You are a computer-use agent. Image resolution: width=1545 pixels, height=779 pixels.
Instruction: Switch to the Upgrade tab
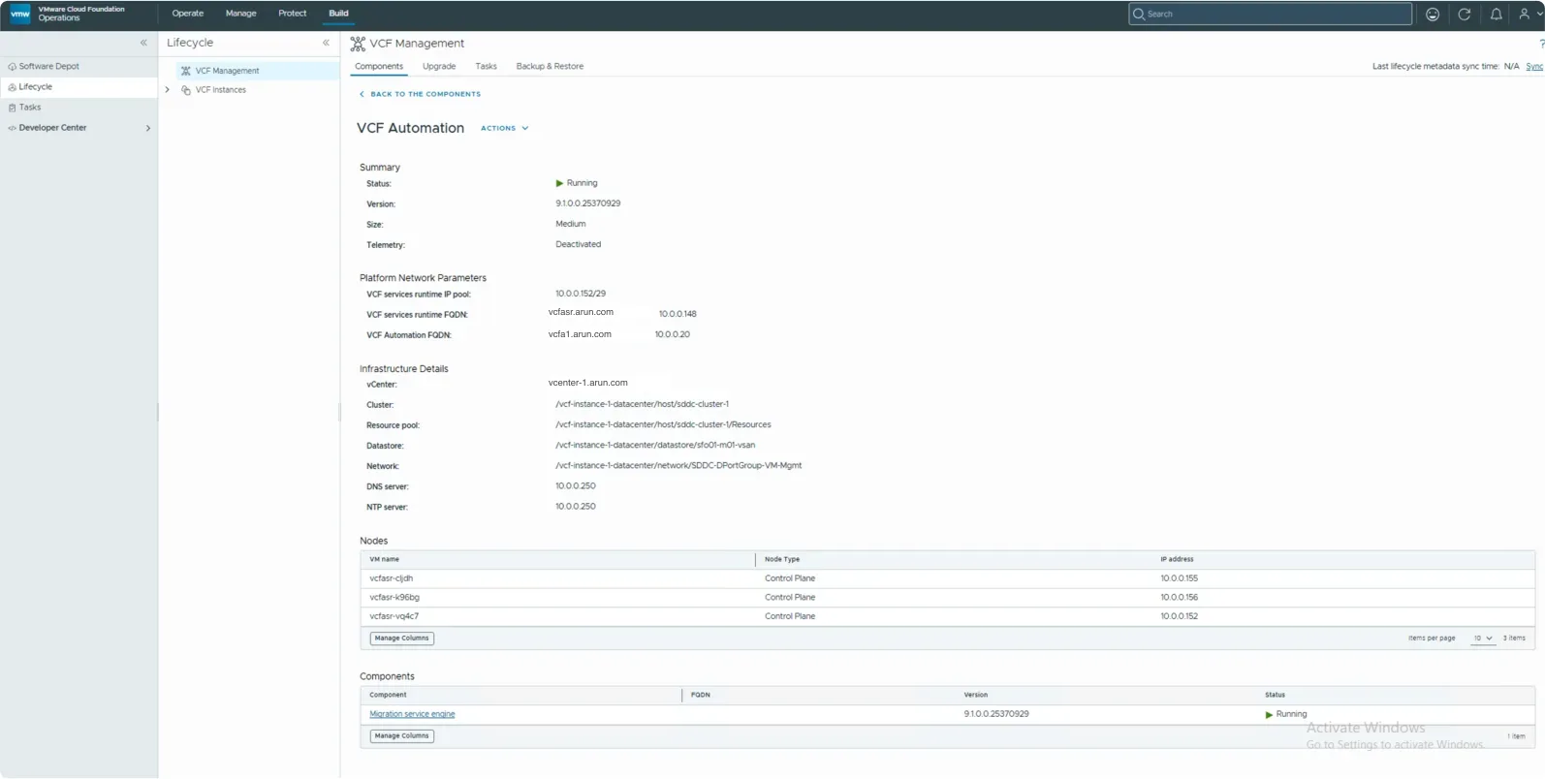click(439, 67)
